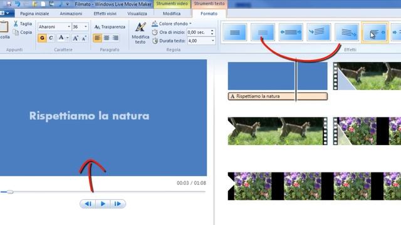The width and height of the screenshot is (401, 225).
Task: Switch to the Visualizza tab
Action: click(137, 14)
